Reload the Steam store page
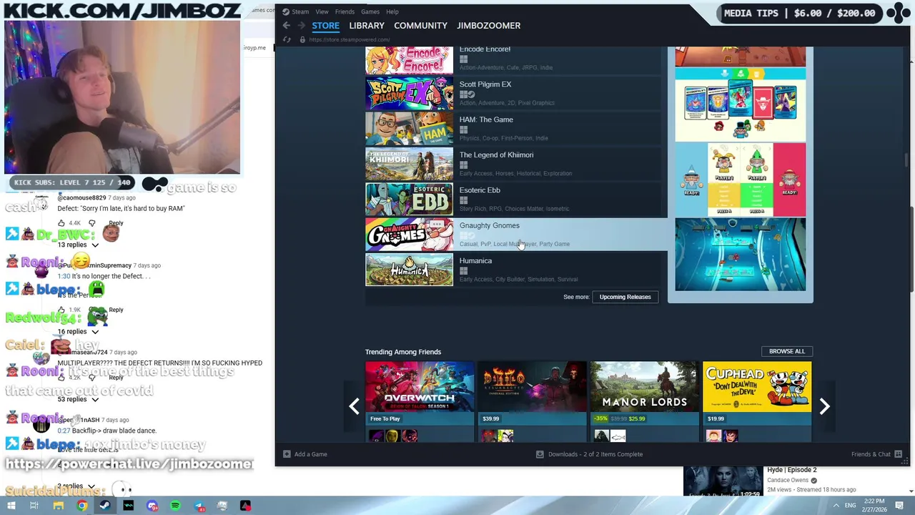This screenshot has height=515, width=915. click(x=287, y=39)
